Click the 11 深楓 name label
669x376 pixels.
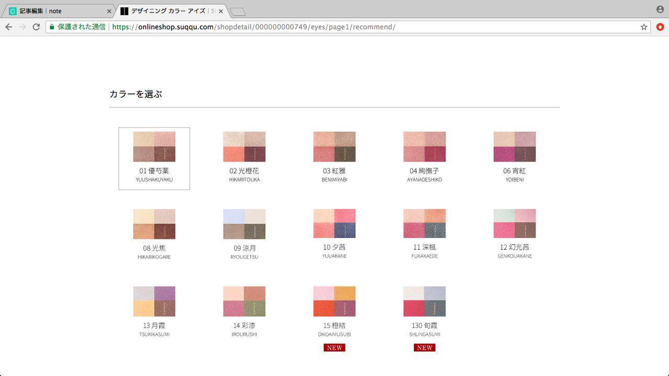pos(424,247)
